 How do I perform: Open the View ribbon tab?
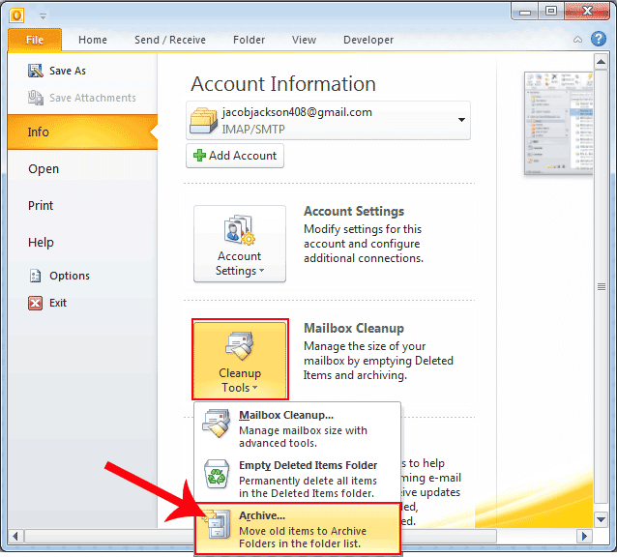point(304,40)
